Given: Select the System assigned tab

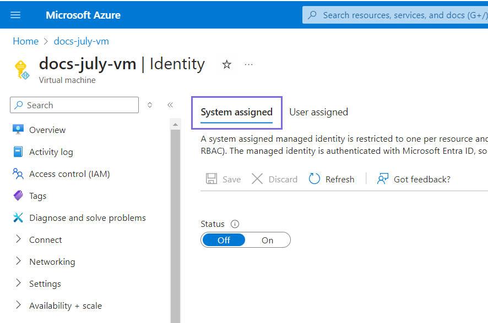Looking at the screenshot, I should pyautogui.click(x=236, y=112).
